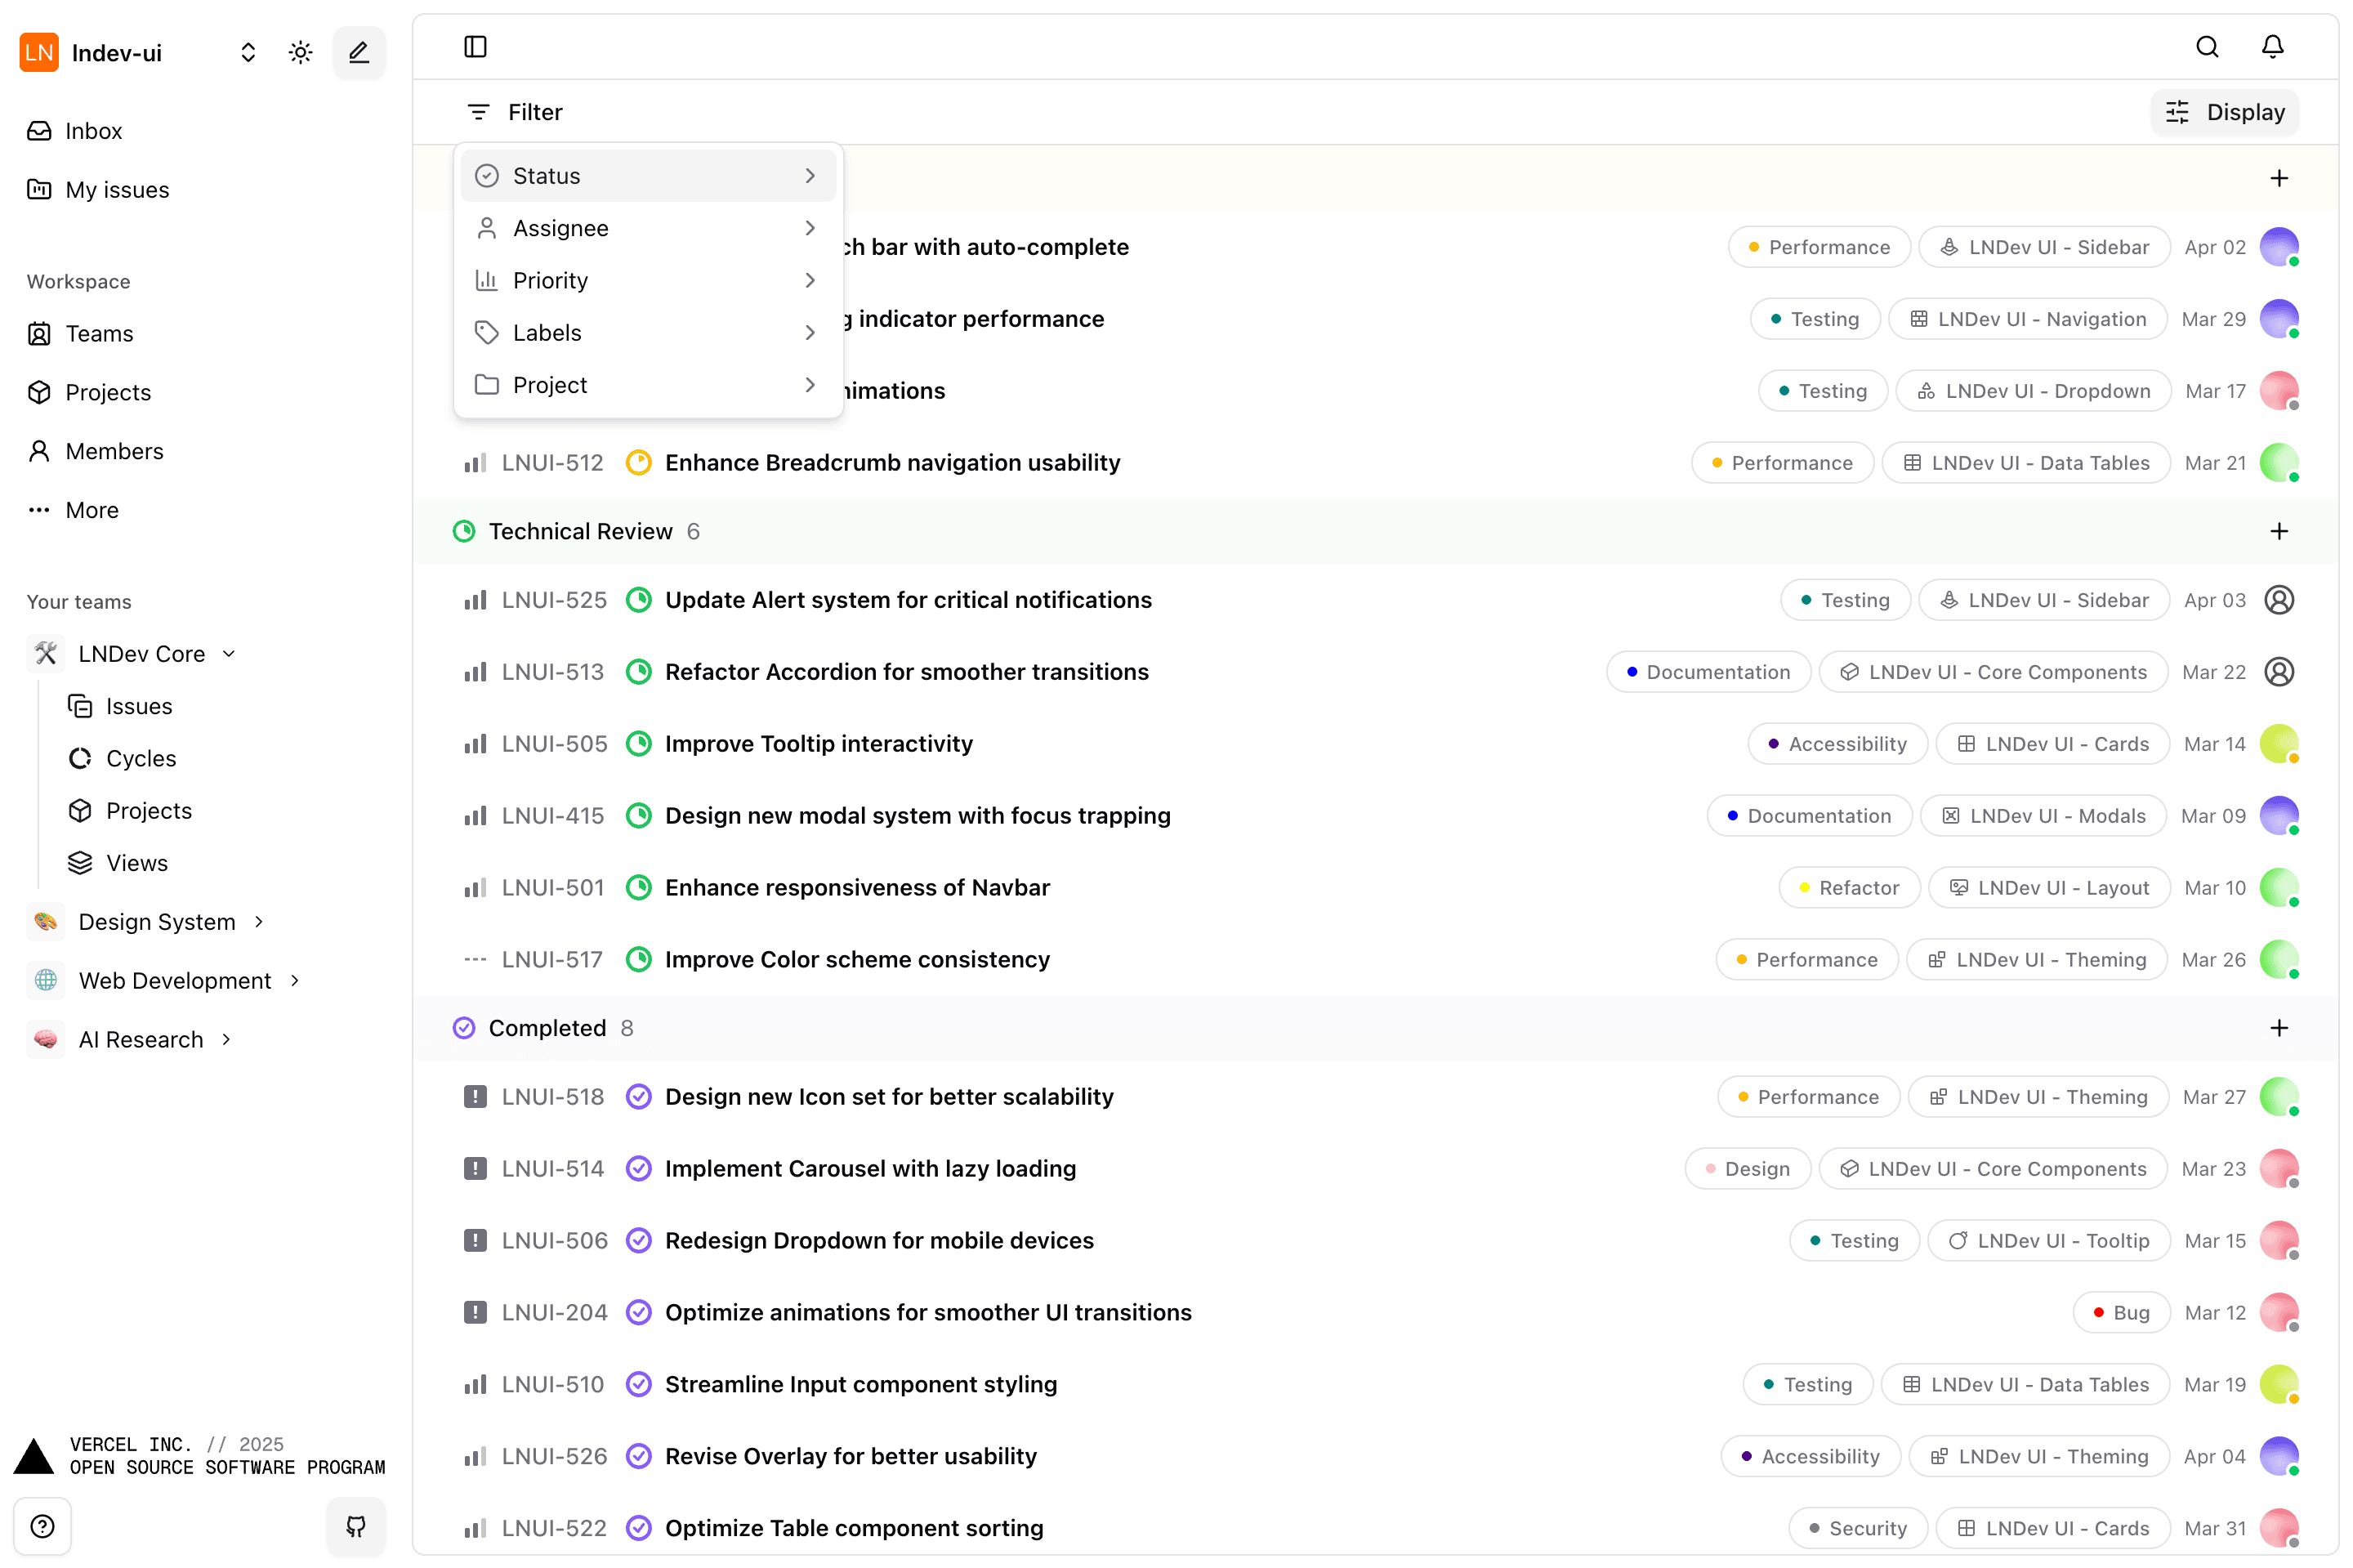This screenshot has width=2353, height=1568.
Task: Open notifications via the bell icon
Action: coord(2272,46)
